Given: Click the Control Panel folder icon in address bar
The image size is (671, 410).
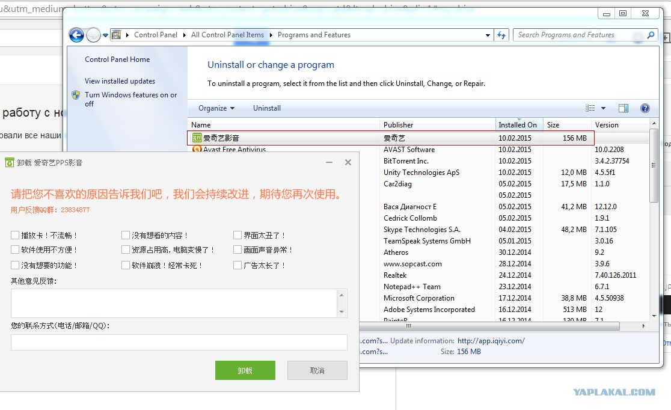Looking at the screenshot, I should coord(117,35).
